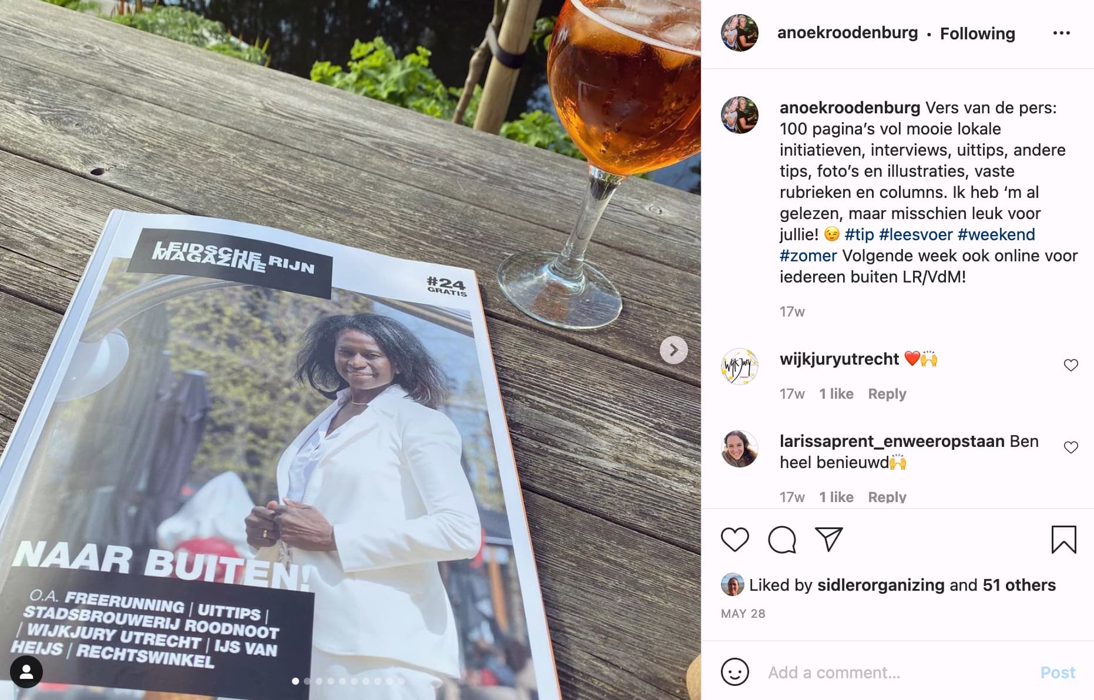
Task: Reply to larissaprent_enweeropstaan's comment
Action: [887, 497]
